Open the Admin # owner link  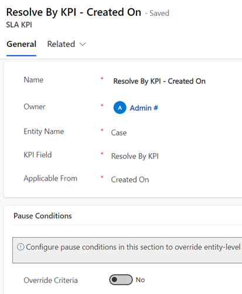tap(144, 108)
